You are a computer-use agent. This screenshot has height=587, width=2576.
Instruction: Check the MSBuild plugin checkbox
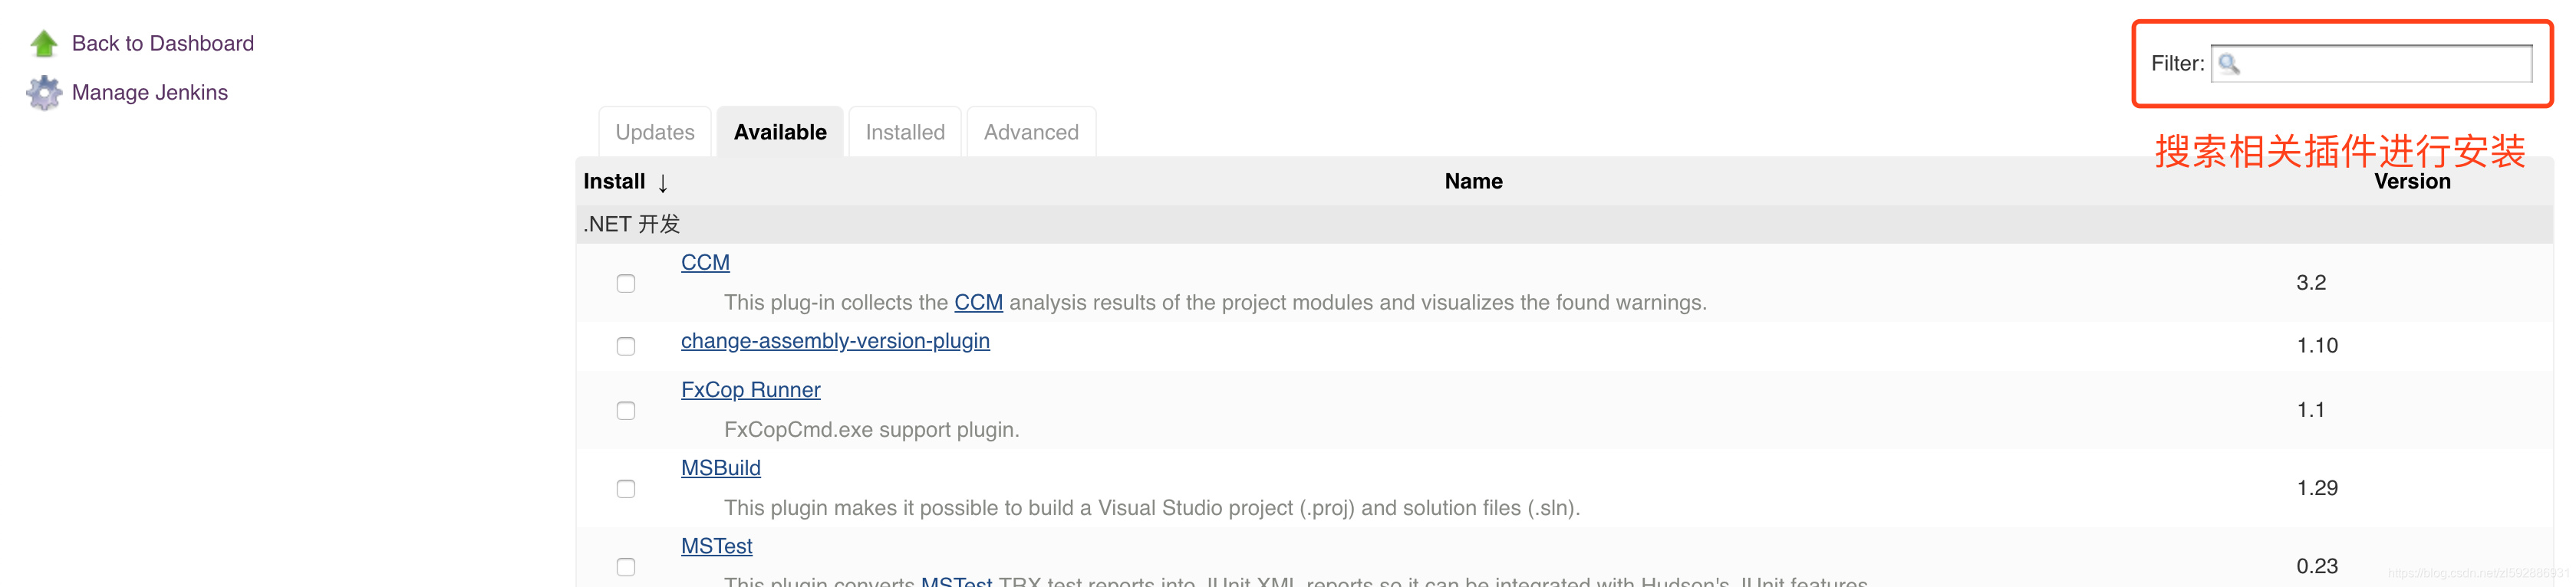pyautogui.click(x=626, y=488)
